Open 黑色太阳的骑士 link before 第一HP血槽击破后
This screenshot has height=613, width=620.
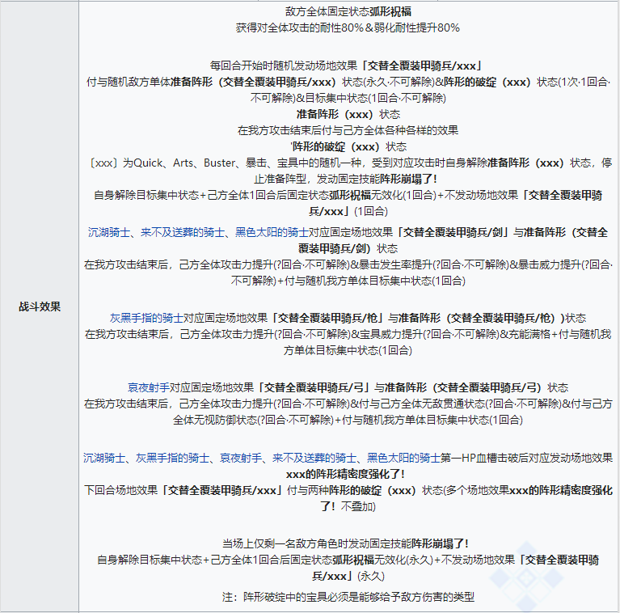(x=403, y=458)
